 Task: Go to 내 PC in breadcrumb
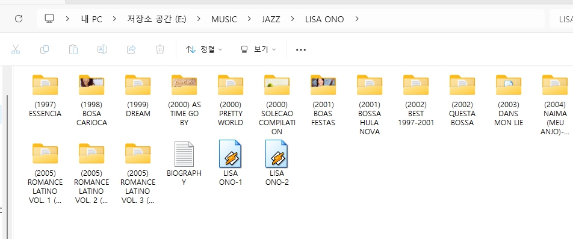[91, 19]
